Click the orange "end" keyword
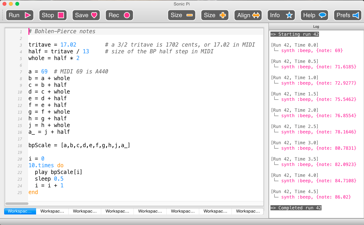Image resolution: width=364 pixels, height=225 pixels. 33,192
